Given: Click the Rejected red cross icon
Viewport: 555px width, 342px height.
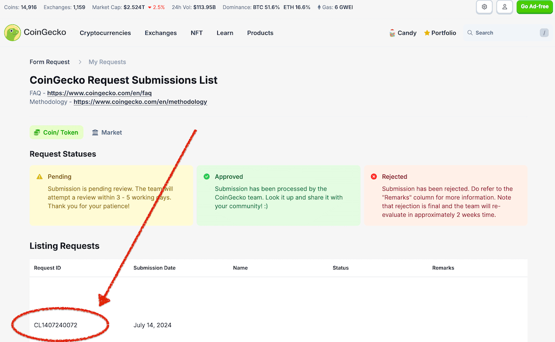Looking at the screenshot, I should click(x=374, y=176).
